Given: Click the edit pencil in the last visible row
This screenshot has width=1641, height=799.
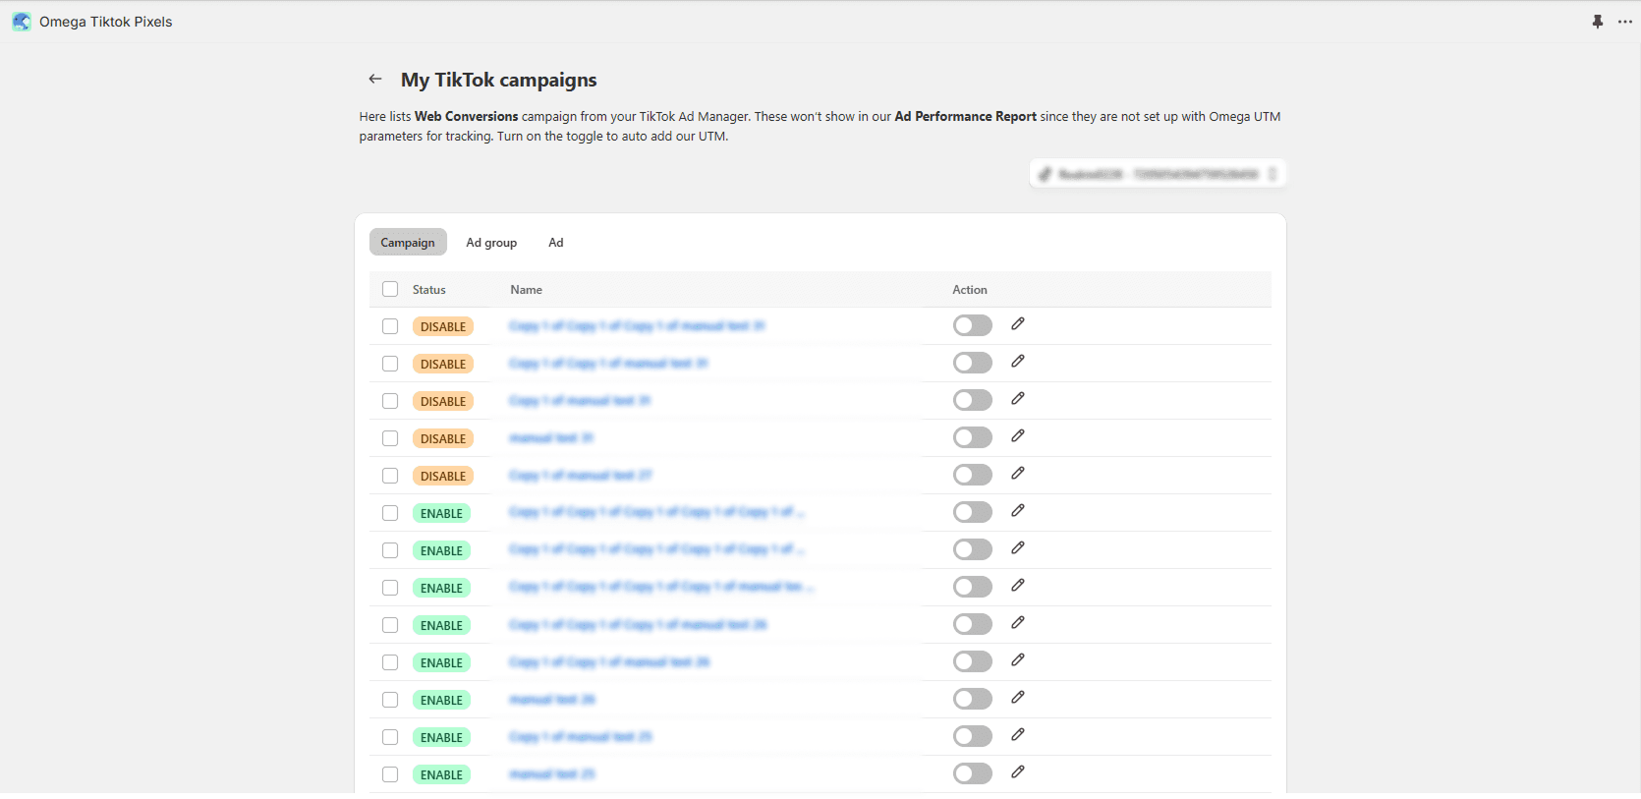Looking at the screenshot, I should point(1018,772).
